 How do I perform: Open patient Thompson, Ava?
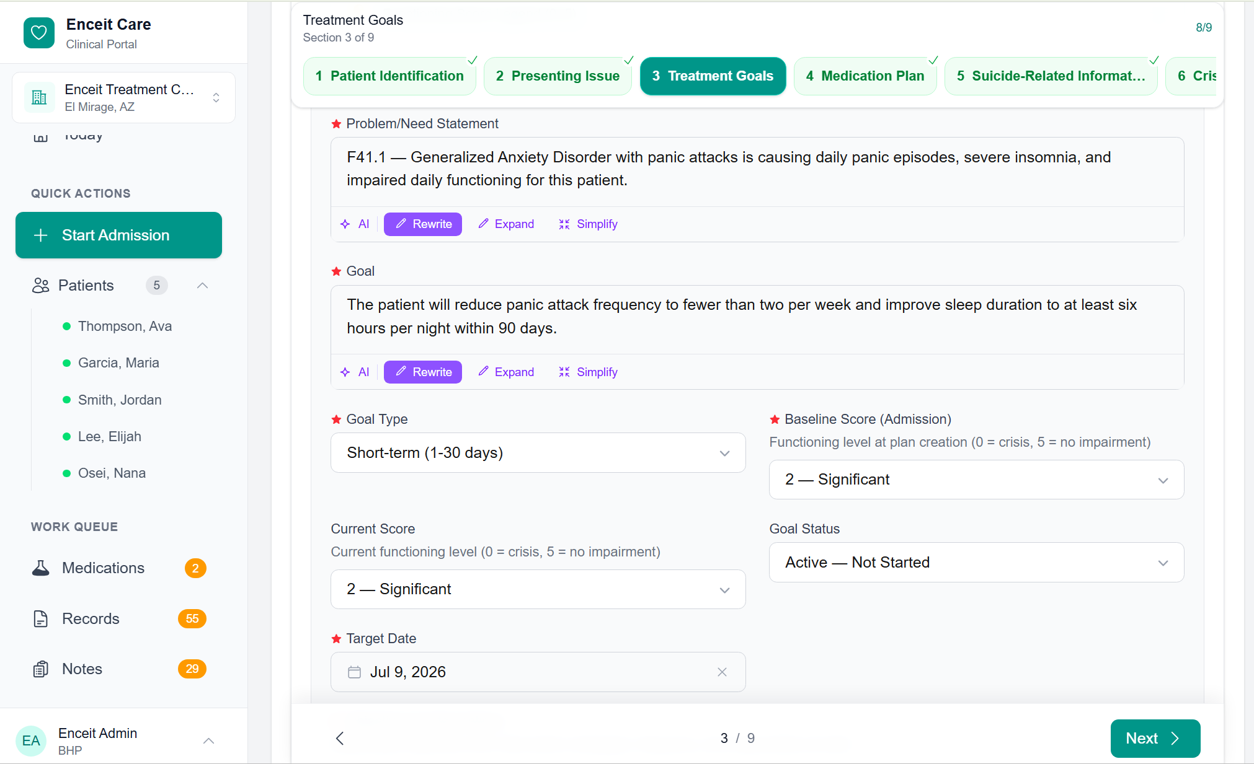tap(125, 326)
